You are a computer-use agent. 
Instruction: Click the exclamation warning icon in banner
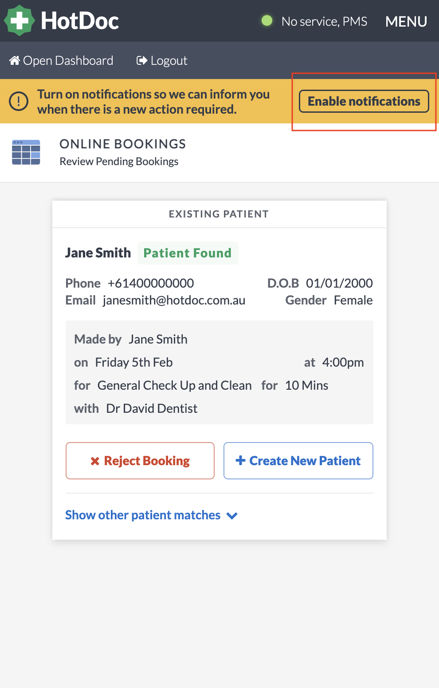pos(19,102)
